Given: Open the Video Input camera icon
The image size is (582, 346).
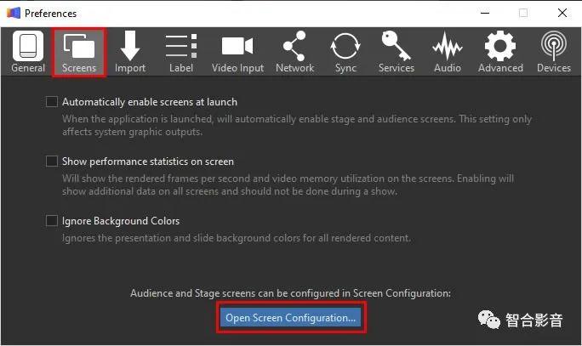Looking at the screenshot, I should click(237, 47).
